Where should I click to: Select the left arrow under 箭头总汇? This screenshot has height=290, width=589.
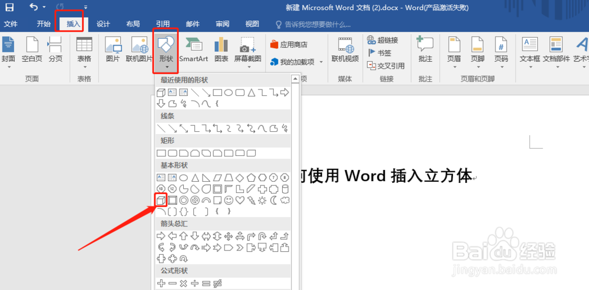[172, 236]
